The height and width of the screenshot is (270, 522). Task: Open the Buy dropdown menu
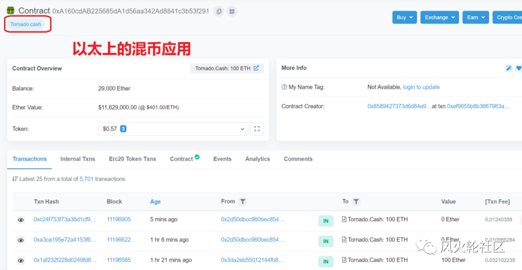coord(404,17)
